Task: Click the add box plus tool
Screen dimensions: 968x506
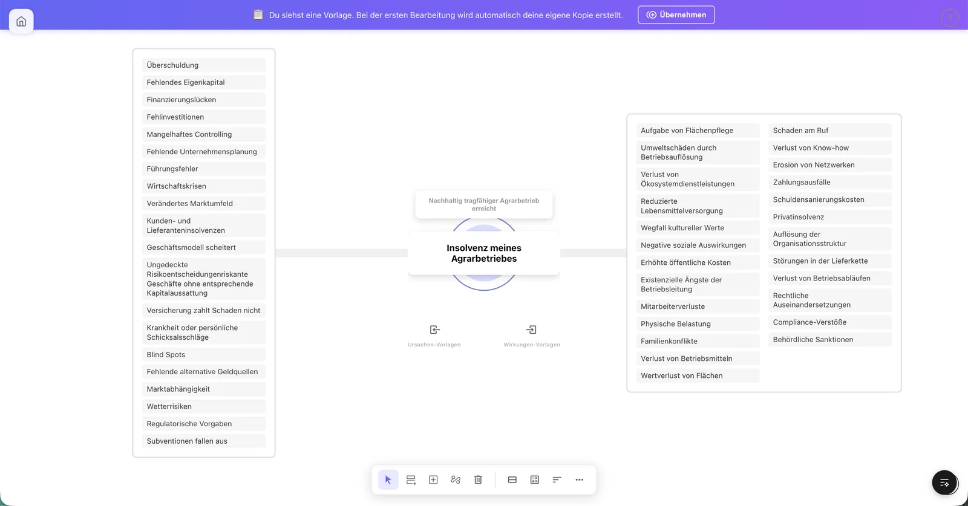Action: point(433,479)
